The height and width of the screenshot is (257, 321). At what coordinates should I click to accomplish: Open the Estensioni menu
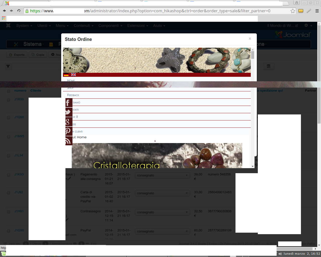coord(138,26)
